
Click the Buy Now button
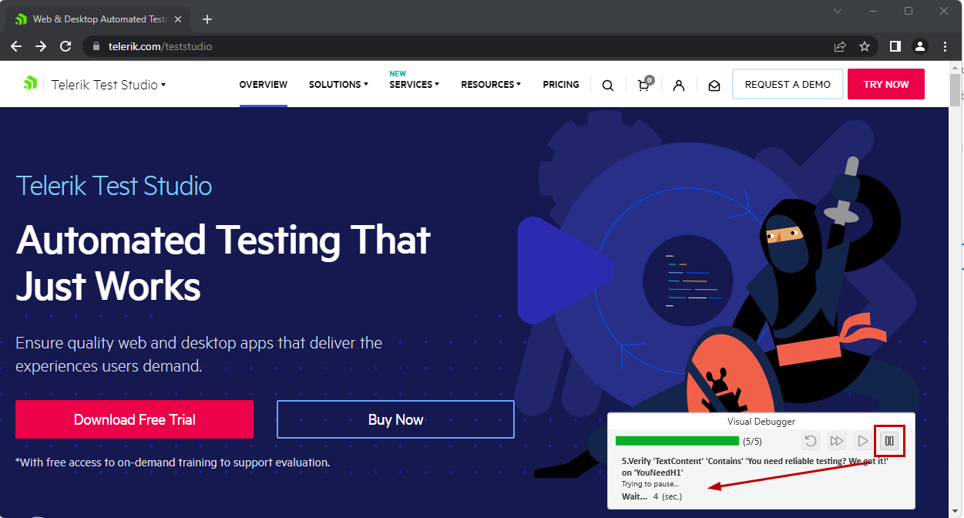395,419
